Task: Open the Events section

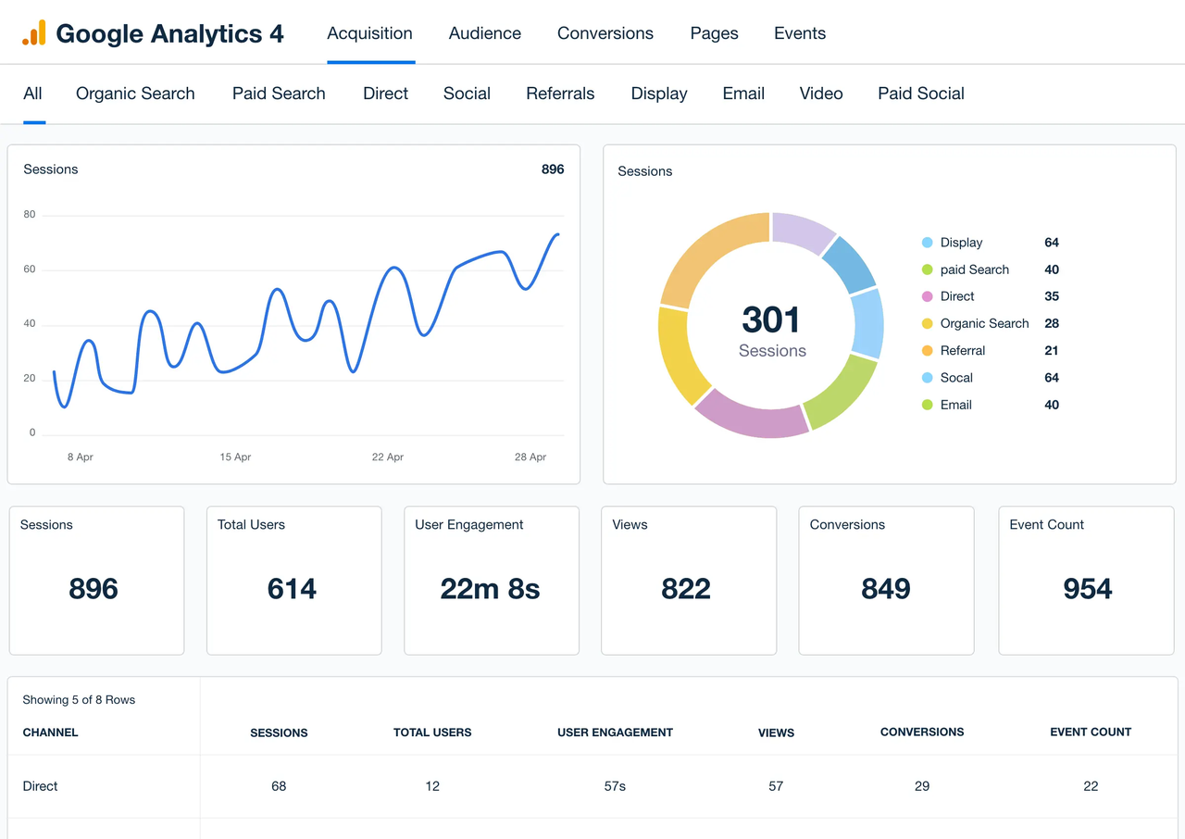Action: tap(799, 33)
